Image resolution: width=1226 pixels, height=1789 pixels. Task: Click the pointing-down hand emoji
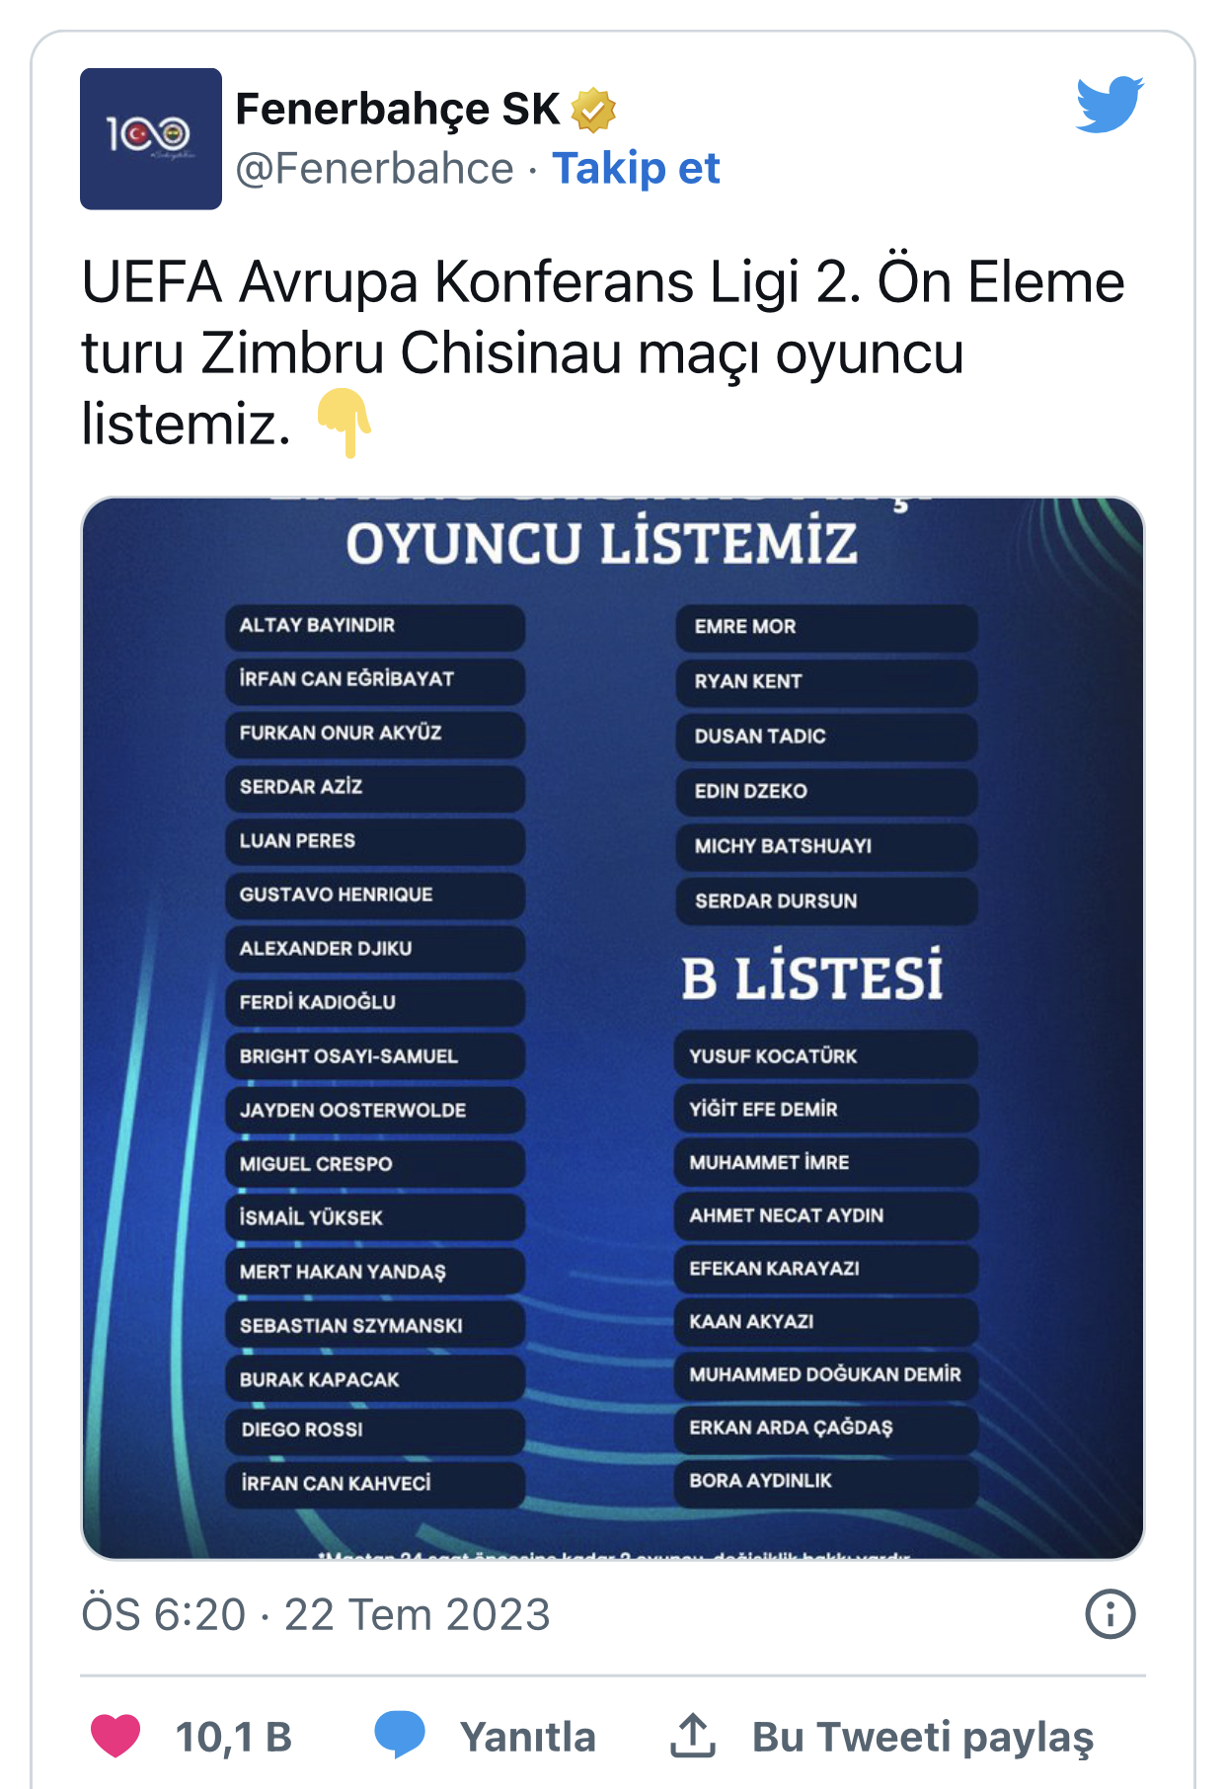point(344,423)
